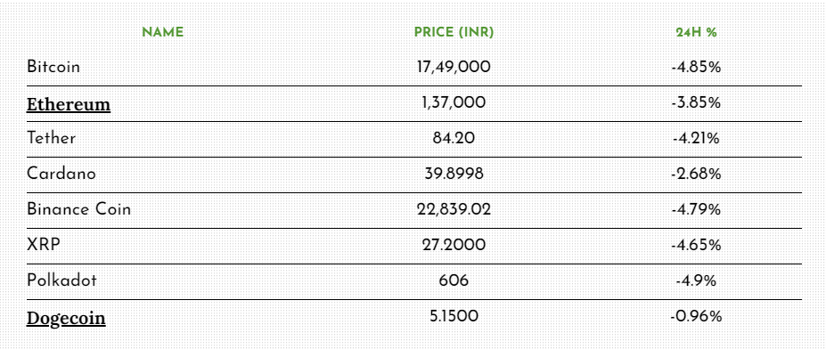Image resolution: width=826 pixels, height=349 pixels.
Task: Select the Cardano name cell
Action: 61,174
